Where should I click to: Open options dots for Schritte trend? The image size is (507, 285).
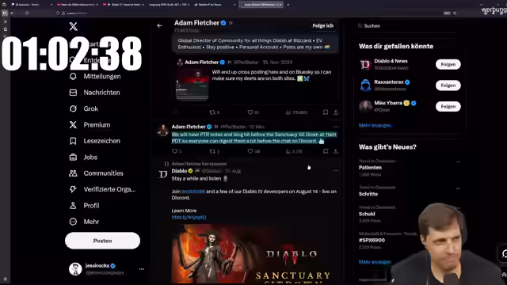[458, 188]
